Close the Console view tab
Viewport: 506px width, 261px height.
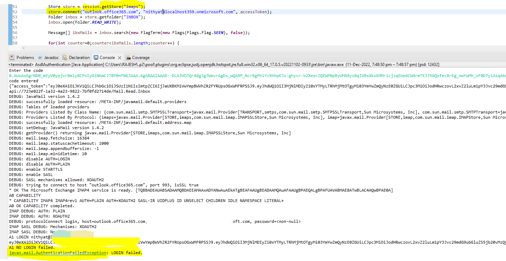pos(119,58)
